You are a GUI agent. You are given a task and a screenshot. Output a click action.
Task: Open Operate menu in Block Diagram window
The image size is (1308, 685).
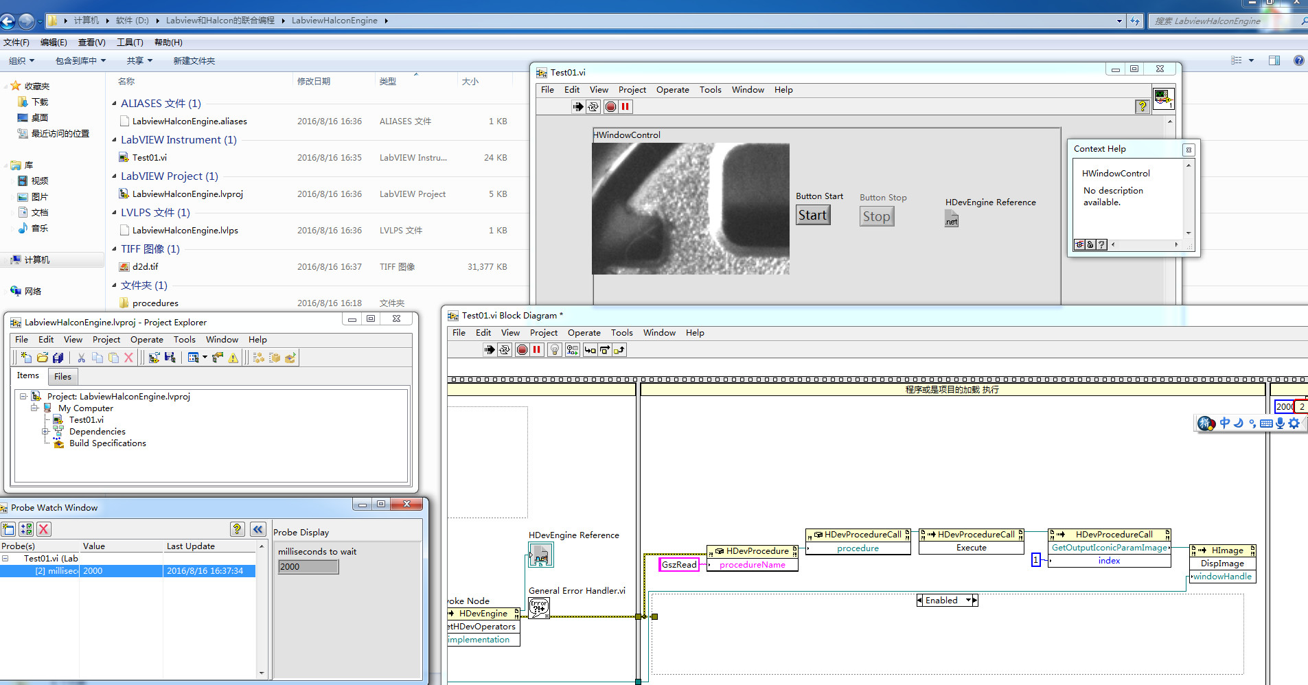tap(584, 333)
